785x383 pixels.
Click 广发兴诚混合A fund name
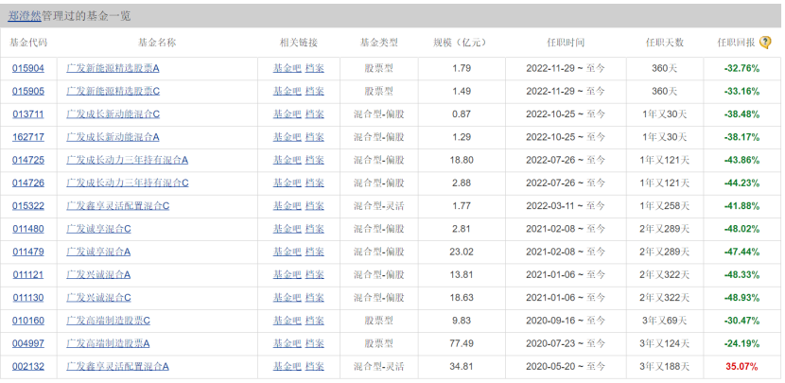point(98,274)
